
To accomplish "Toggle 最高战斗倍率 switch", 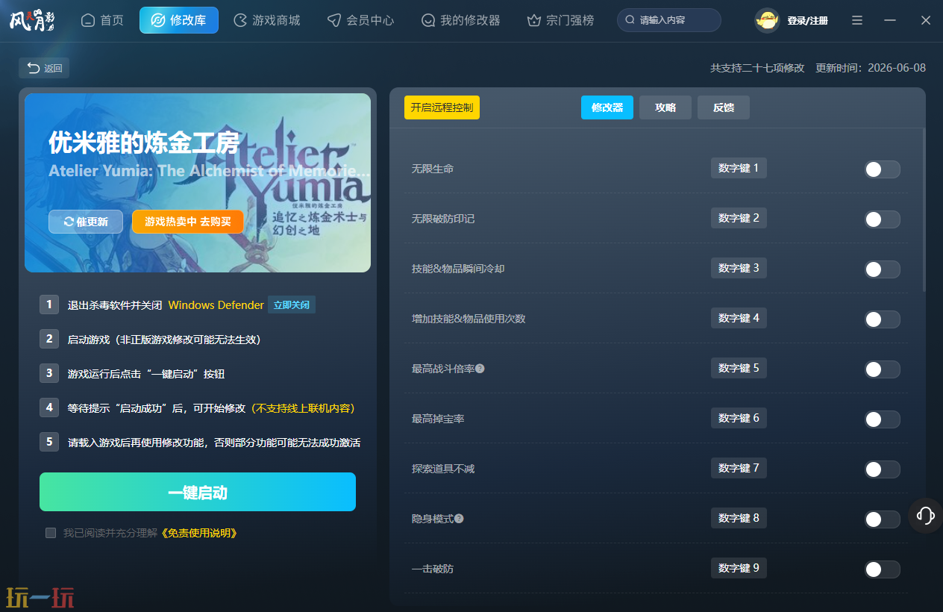I will [x=883, y=369].
